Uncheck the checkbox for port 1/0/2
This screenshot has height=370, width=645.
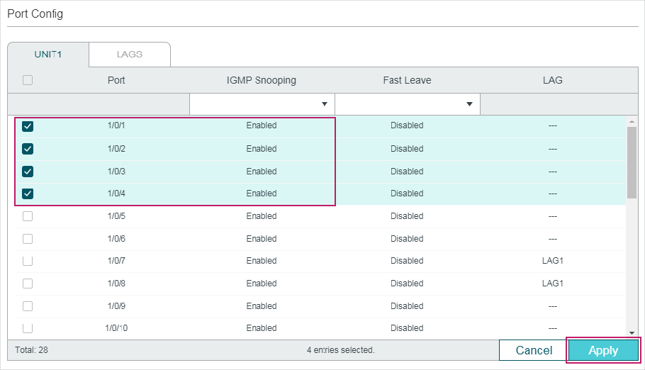tap(28, 149)
